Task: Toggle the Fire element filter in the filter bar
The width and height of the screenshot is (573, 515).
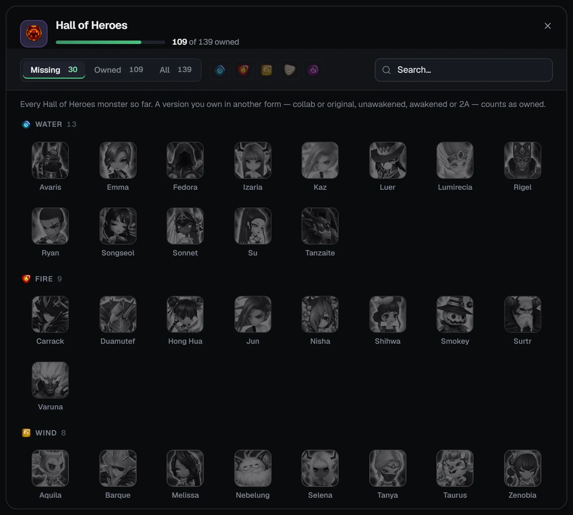Action: tap(243, 70)
